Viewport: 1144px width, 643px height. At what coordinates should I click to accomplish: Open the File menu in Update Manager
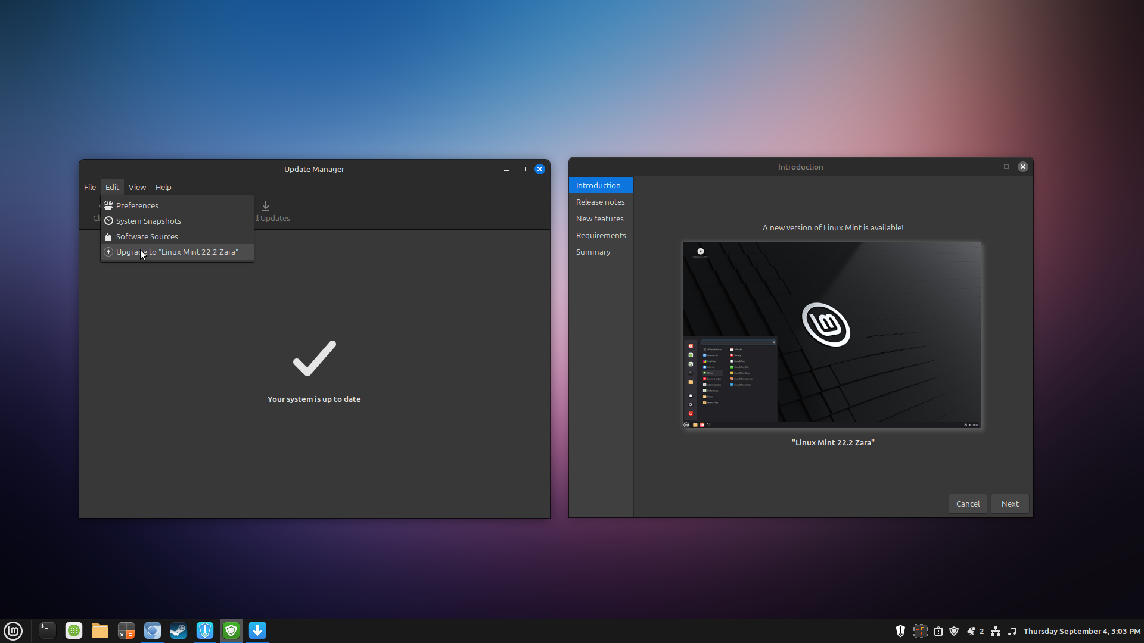point(90,187)
